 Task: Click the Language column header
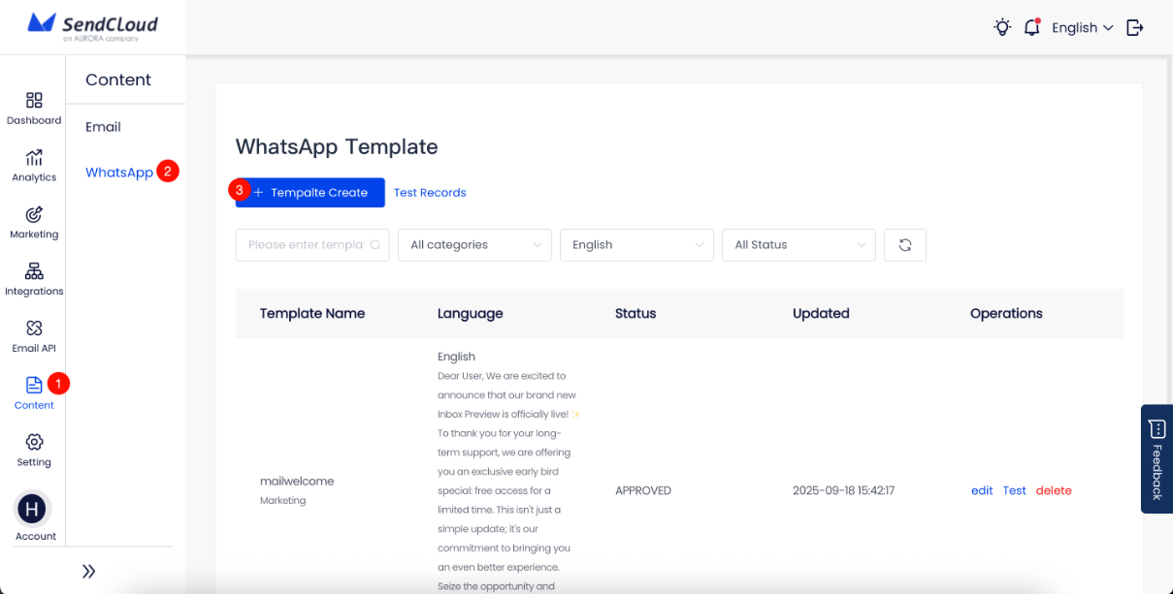470,313
